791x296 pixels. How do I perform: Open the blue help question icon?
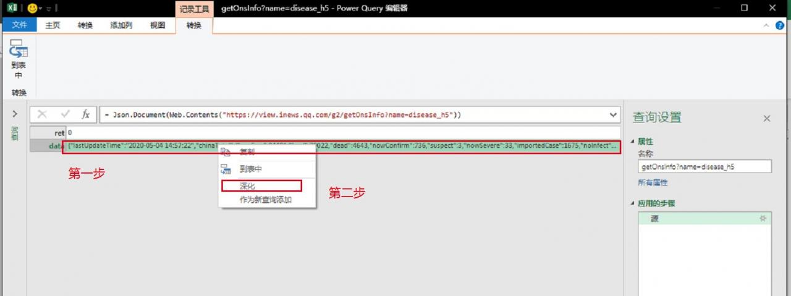click(x=780, y=26)
